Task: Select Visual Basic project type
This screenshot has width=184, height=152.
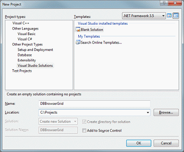Action: pos(27,34)
